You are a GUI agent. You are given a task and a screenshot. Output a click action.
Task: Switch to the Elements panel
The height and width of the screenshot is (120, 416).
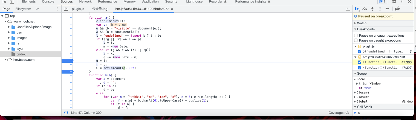pos(29,2)
